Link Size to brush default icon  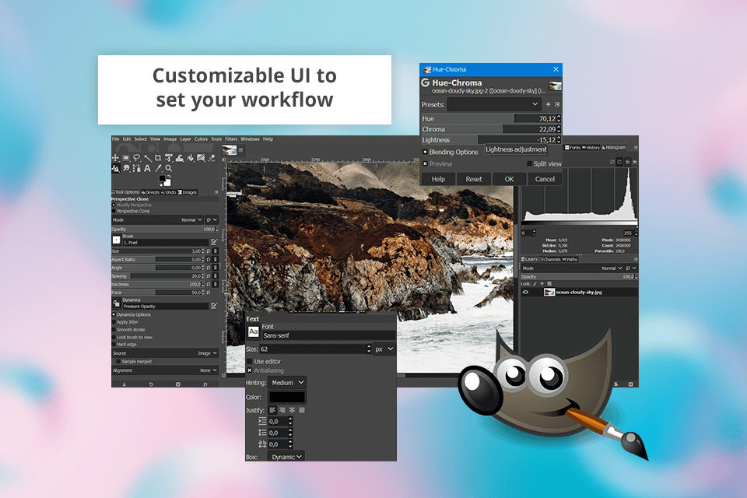pos(216,251)
